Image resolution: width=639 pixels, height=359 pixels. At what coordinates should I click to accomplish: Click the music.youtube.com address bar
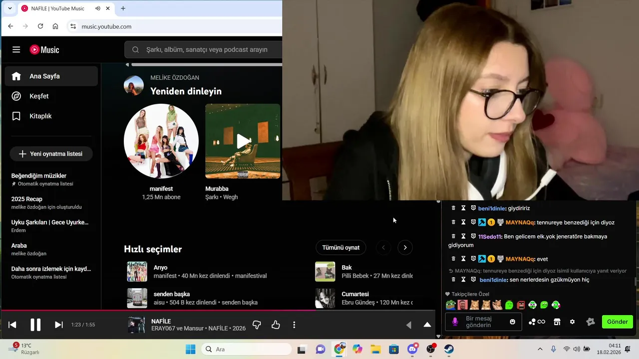pos(174,26)
